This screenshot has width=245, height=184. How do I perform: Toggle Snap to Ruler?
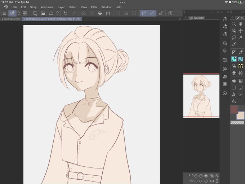coord(144,13)
